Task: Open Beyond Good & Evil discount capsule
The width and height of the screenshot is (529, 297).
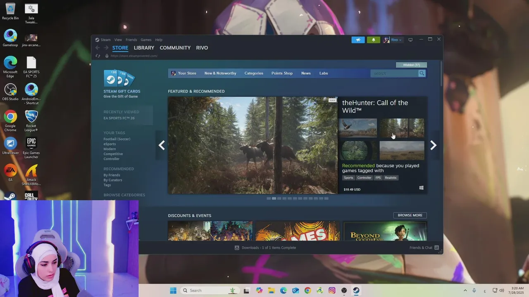Action: click(x=385, y=231)
